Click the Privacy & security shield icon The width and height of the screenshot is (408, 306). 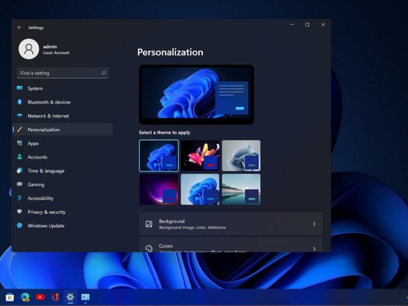19,212
